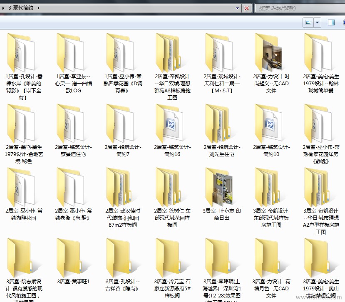Click the change view icon button
This screenshot has width=345, height=302.
coord(308,22)
